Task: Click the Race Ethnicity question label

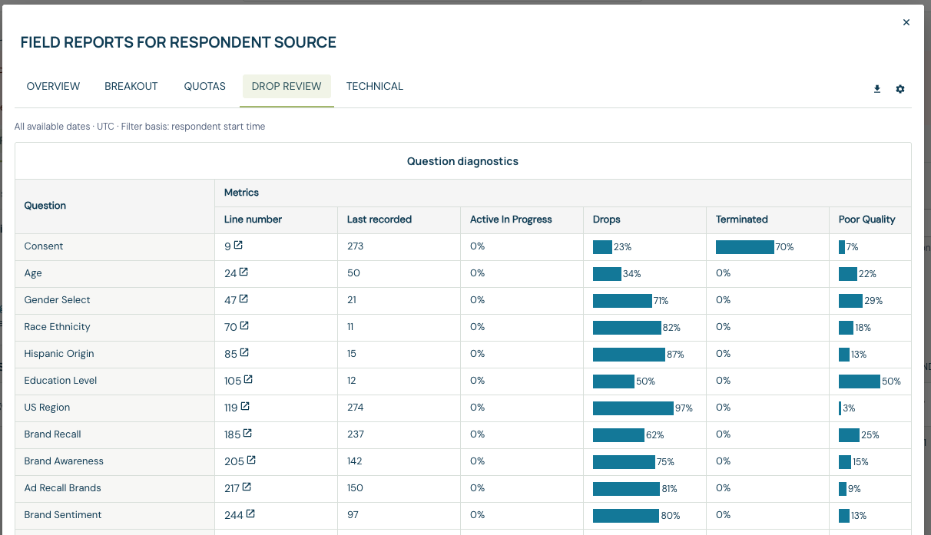Action: (58, 327)
